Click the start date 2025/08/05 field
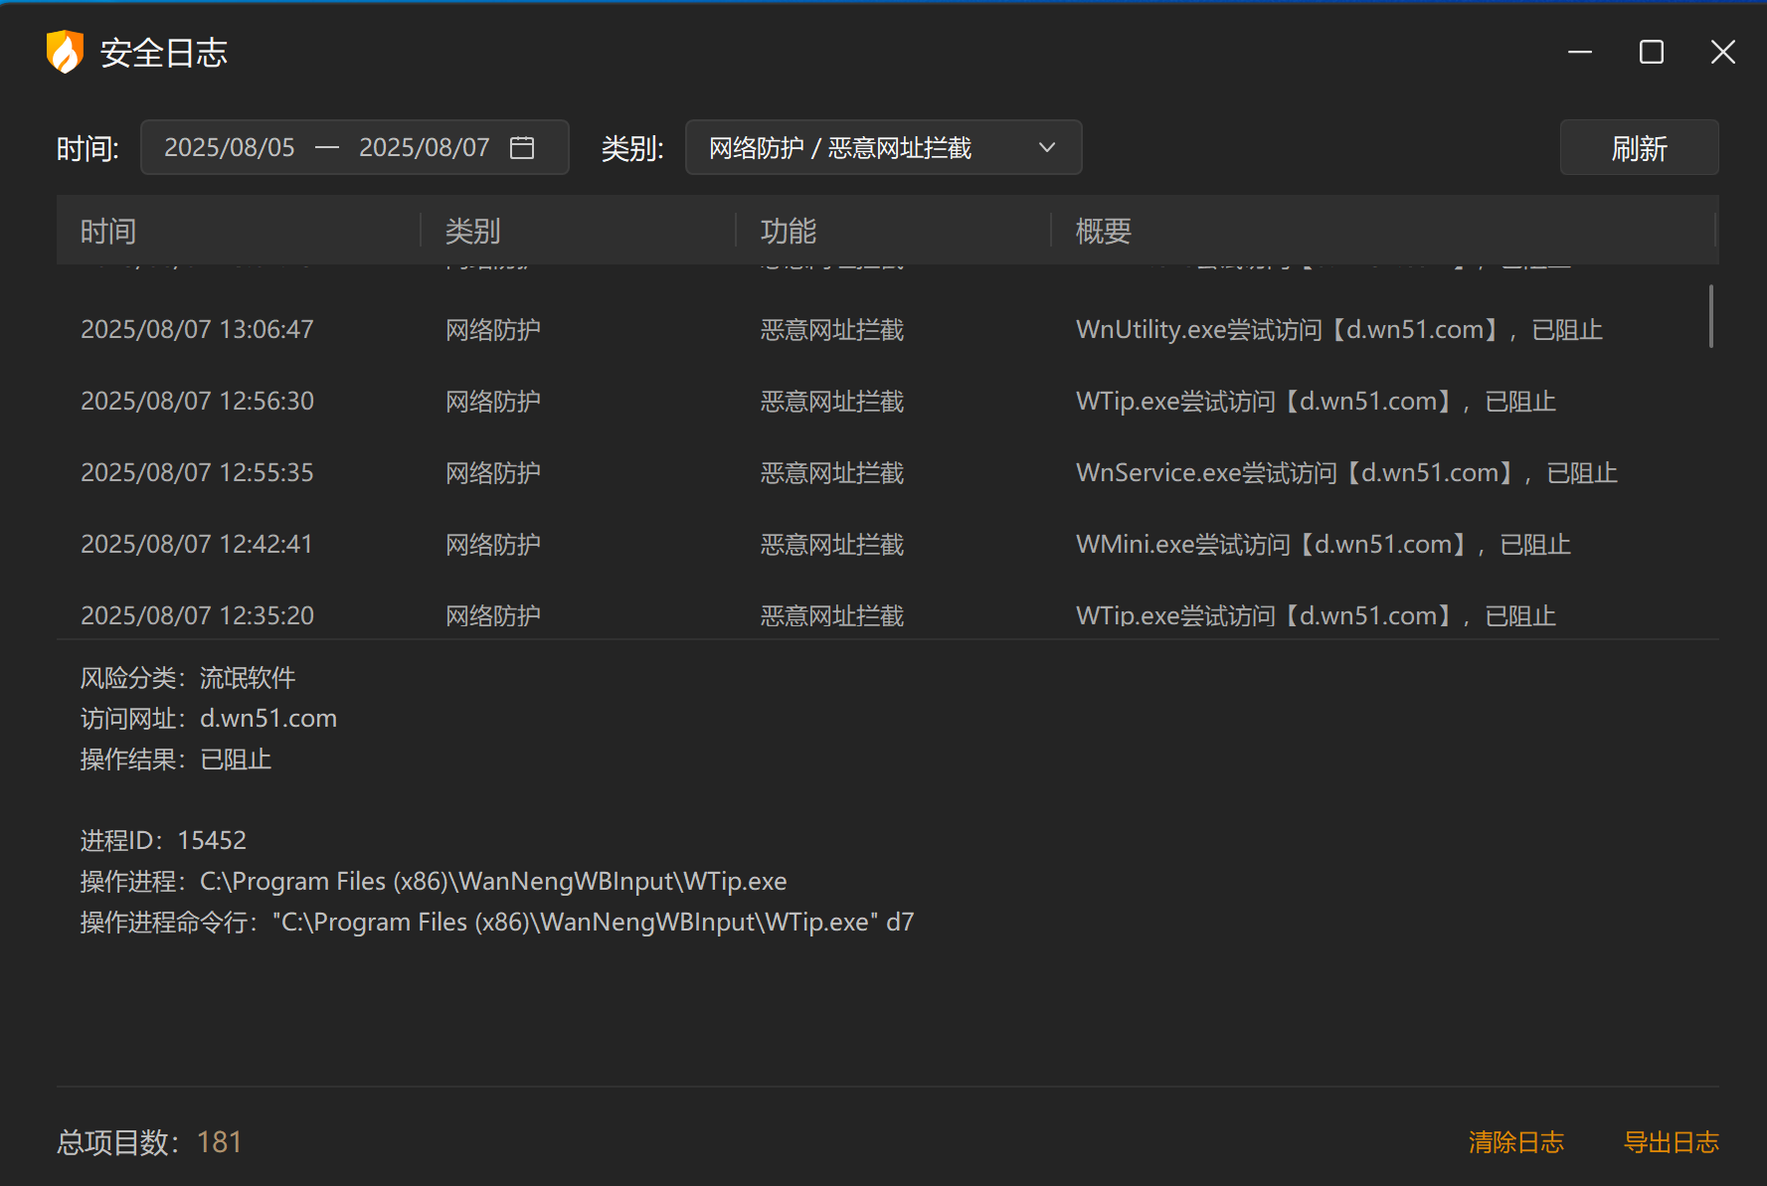 (x=230, y=148)
